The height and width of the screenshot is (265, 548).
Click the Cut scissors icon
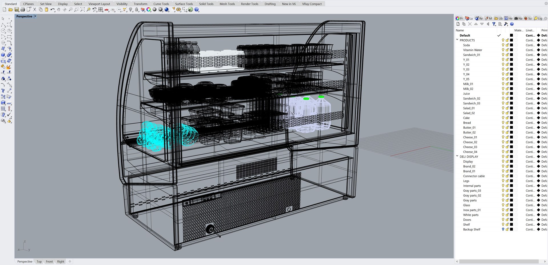tap(35, 9)
